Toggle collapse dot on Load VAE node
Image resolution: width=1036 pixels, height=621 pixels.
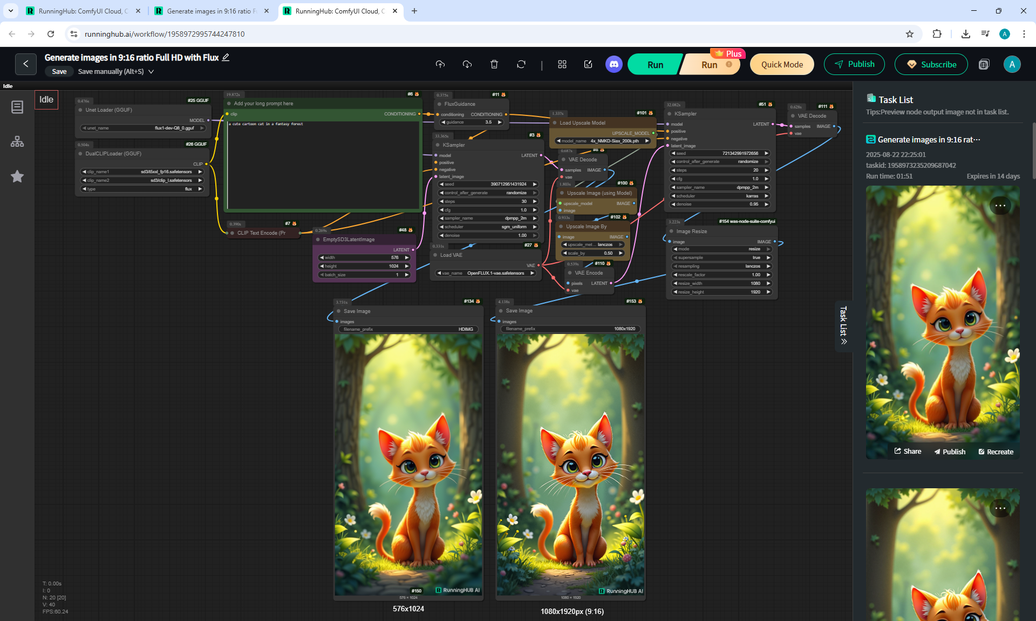[x=435, y=255]
